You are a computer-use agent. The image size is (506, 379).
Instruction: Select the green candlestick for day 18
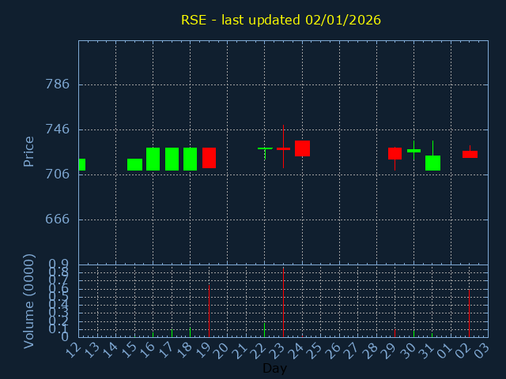pyautogui.click(x=190, y=159)
